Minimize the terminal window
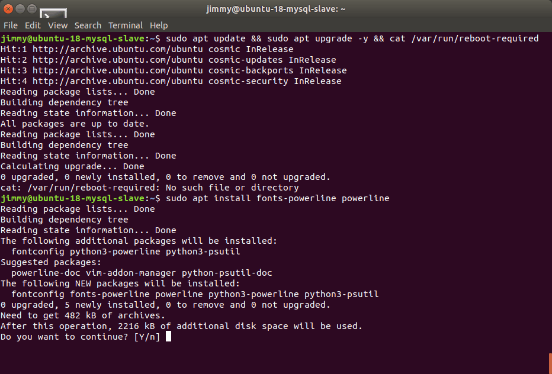The image size is (552, 374). pos(20,9)
